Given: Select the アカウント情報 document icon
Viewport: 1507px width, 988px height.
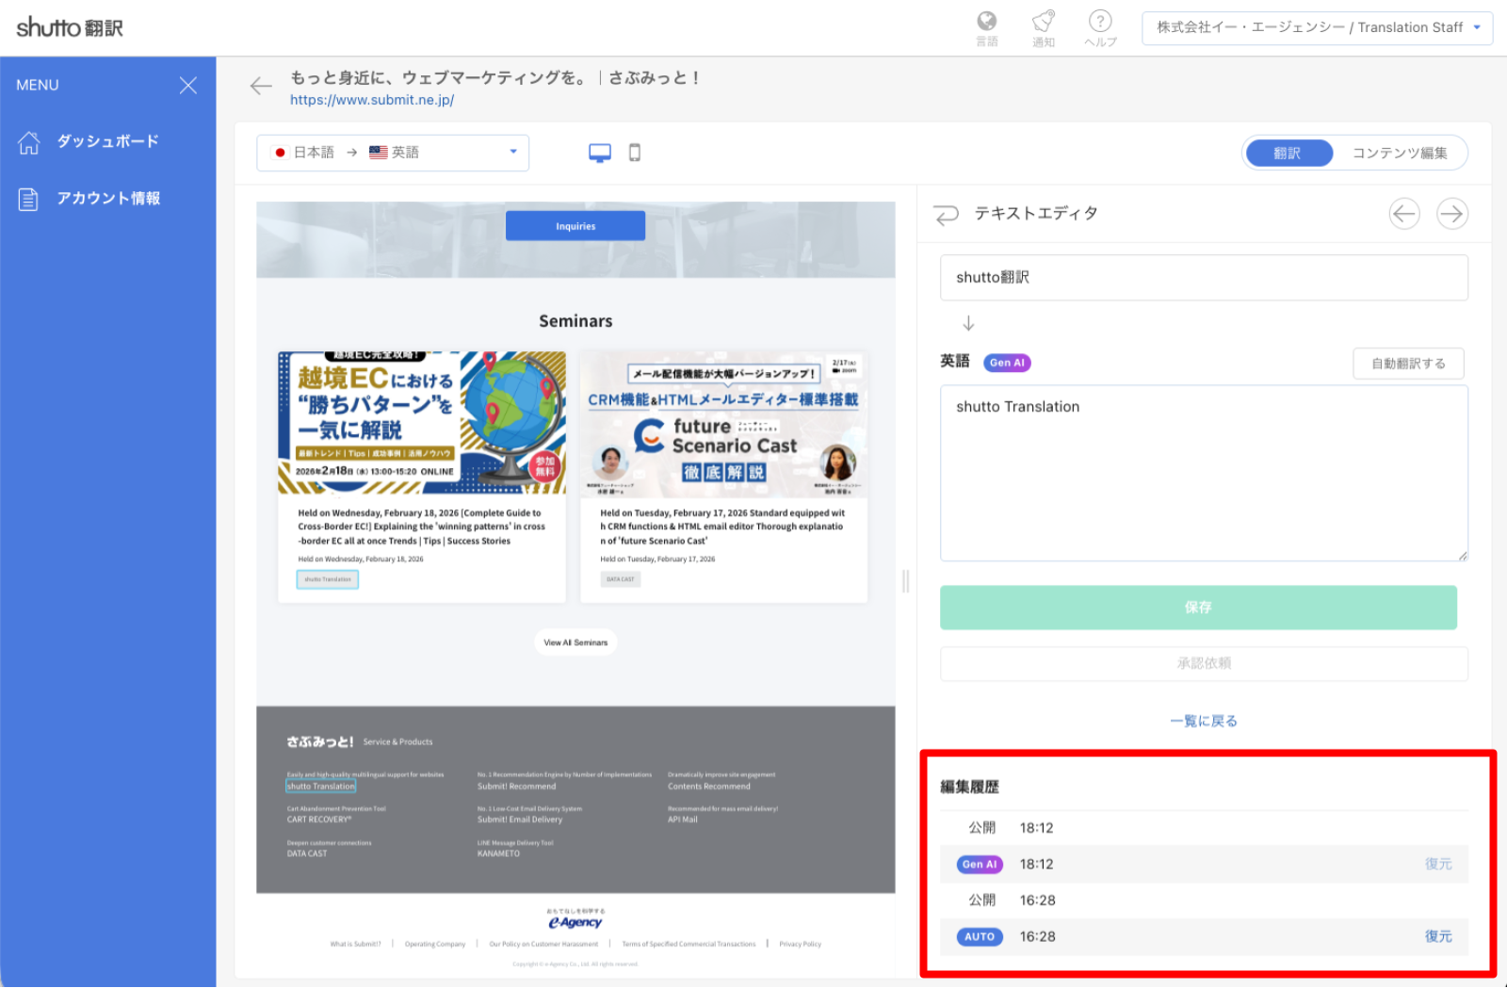Looking at the screenshot, I should tap(29, 198).
